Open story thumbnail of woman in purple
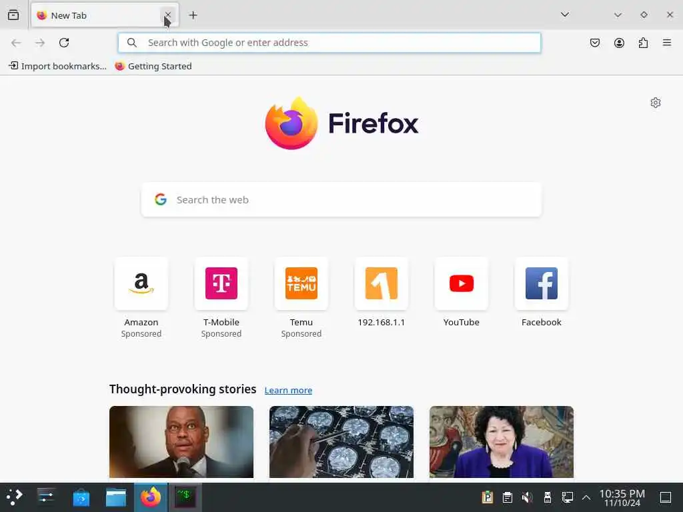Image resolution: width=683 pixels, height=512 pixels. pos(502,442)
